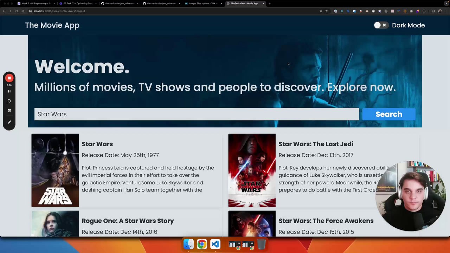Image resolution: width=450 pixels, height=253 pixels.
Task: Click the Rogue One: A Star Wars Story title
Action: click(x=128, y=221)
